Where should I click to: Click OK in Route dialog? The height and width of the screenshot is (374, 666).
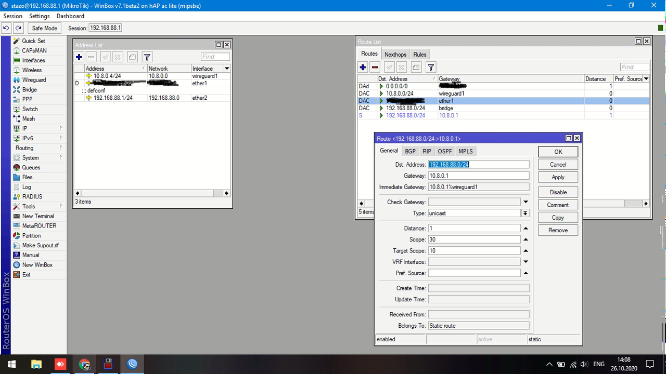(558, 152)
